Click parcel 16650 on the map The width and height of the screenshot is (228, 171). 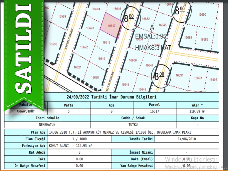(133, 60)
